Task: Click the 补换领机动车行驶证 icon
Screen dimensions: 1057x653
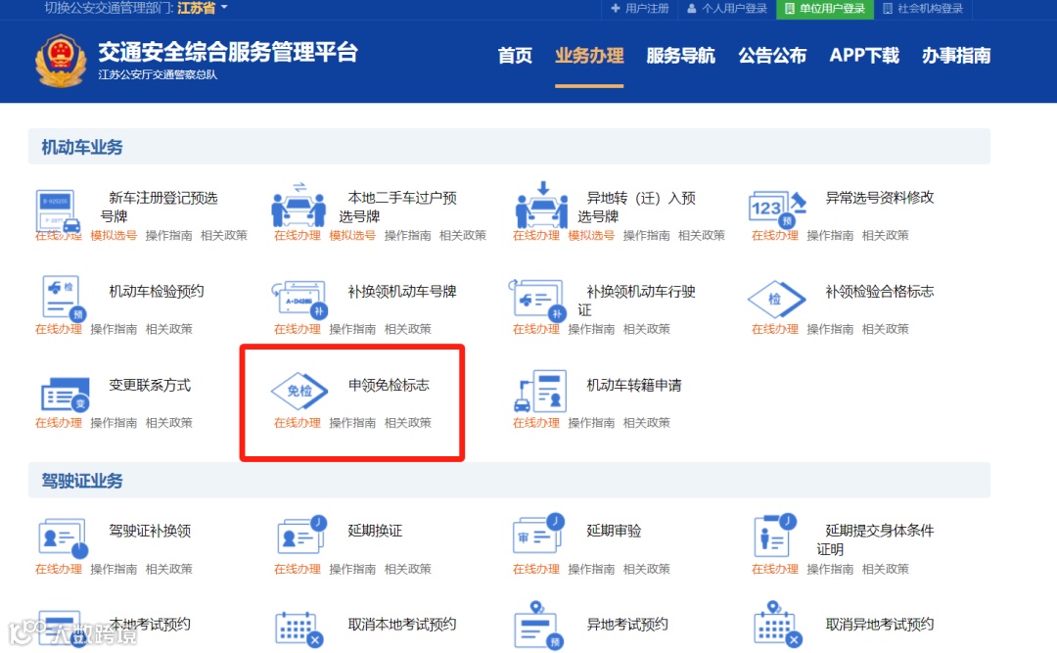Action: coord(537,299)
